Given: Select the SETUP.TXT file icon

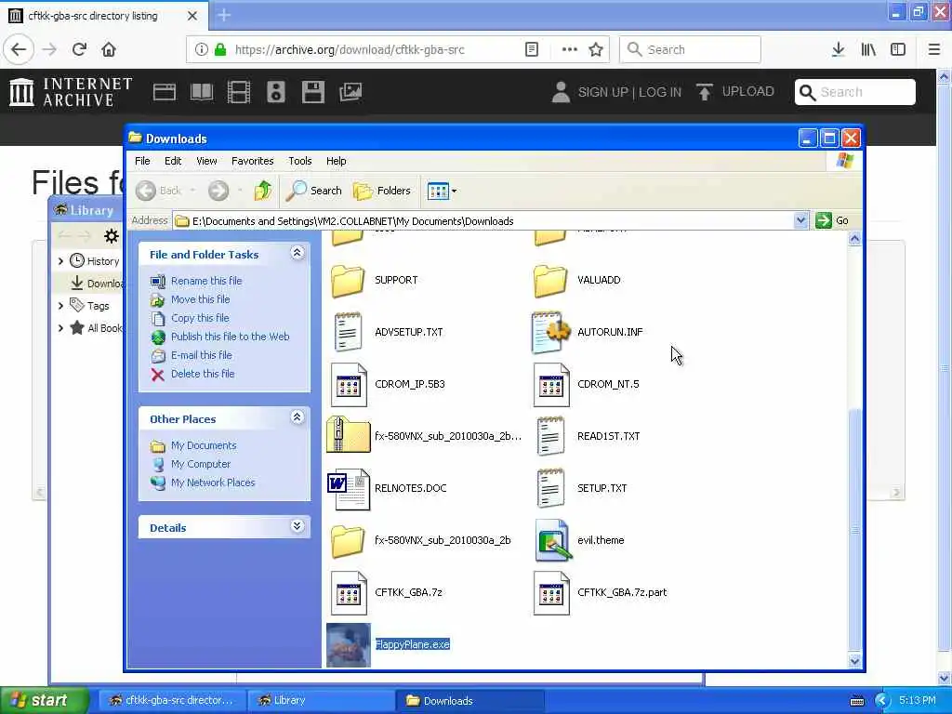Looking at the screenshot, I should [x=550, y=488].
